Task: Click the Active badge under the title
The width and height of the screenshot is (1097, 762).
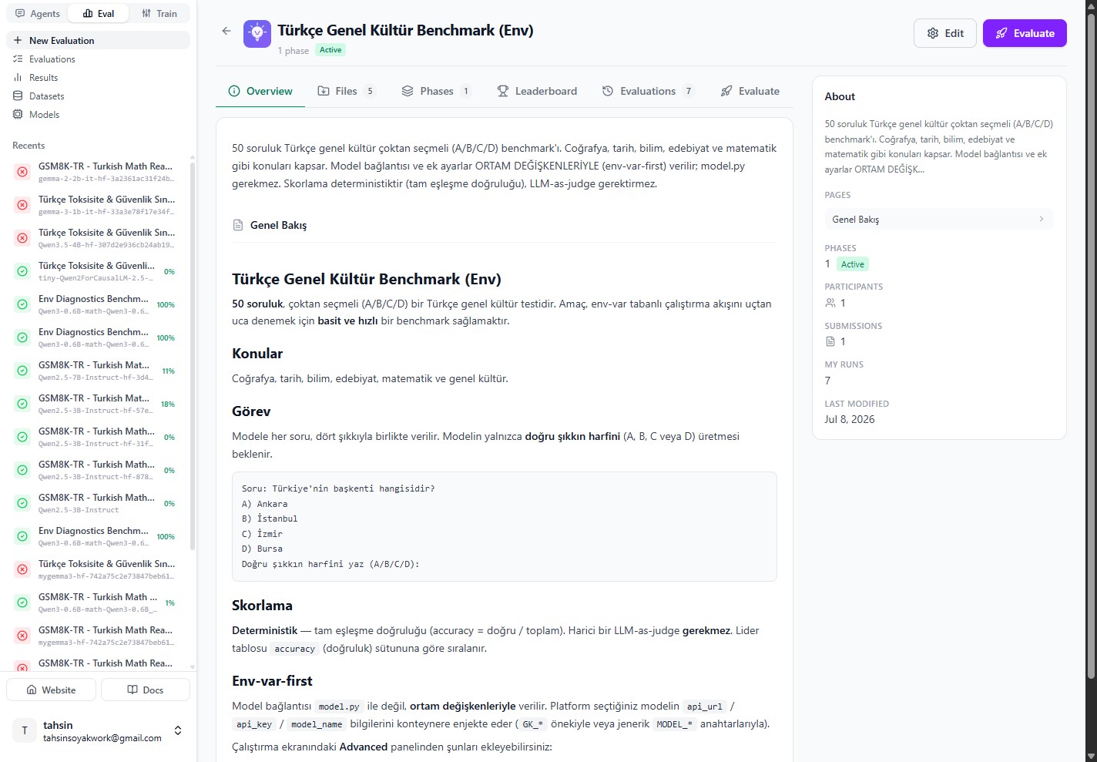Action: coord(330,50)
